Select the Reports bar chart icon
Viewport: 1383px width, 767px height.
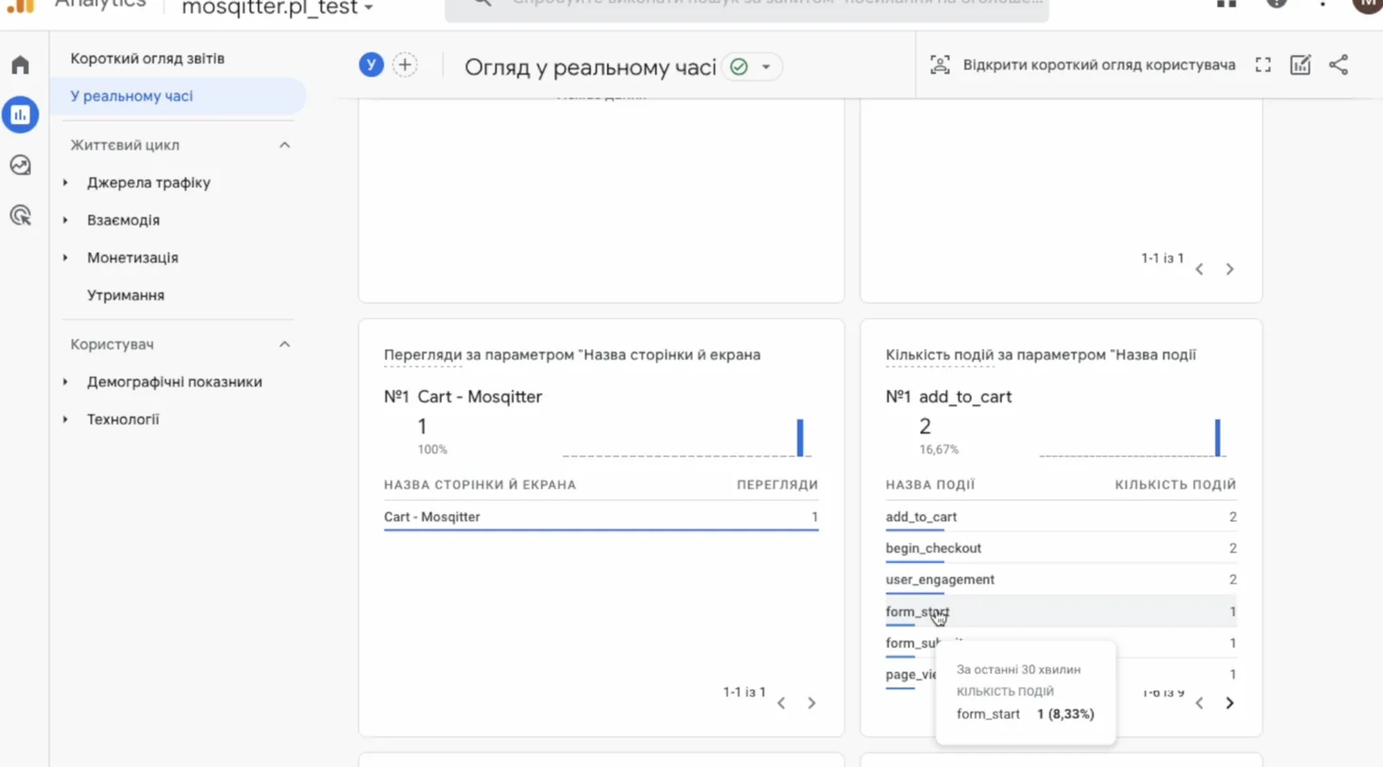coord(20,115)
